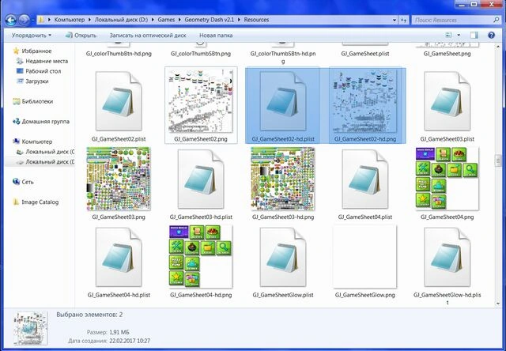This screenshot has height=351, width=506.
Task: Select the GJ_GameSheet04.png thumbnail
Action: click(x=447, y=179)
